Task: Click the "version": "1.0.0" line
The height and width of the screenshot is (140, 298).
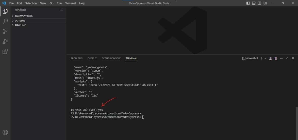Action: [x=88, y=71]
